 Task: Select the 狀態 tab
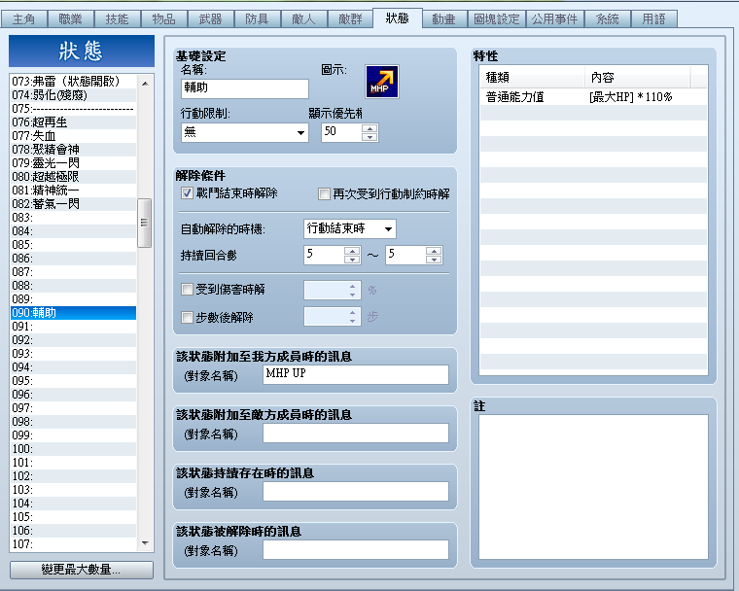click(397, 18)
